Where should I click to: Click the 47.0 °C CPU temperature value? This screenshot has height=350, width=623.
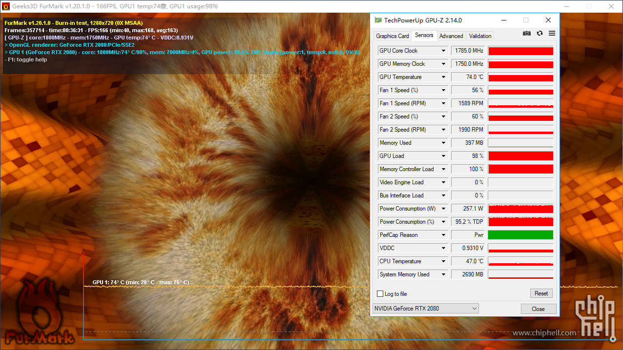pyautogui.click(x=468, y=261)
